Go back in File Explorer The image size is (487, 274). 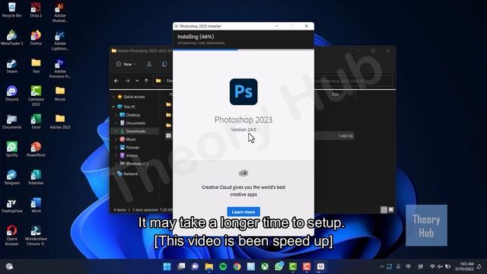[x=116, y=81]
